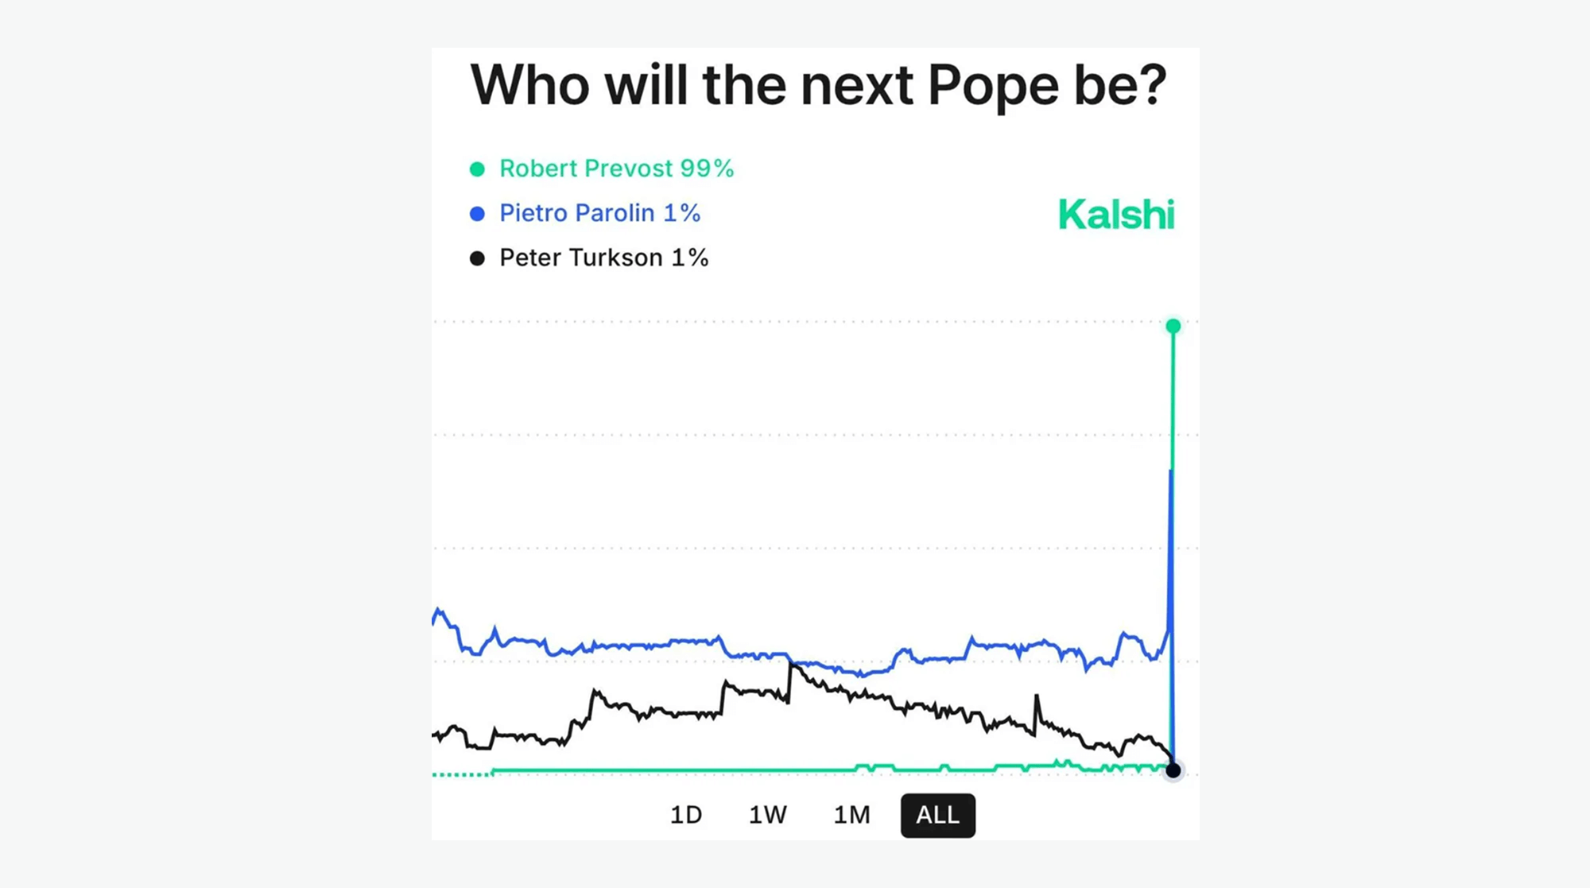Image resolution: width=1590 pixels, height=888 pixels.
Task: Select the ALL time range button
Action: click(938, 815)
